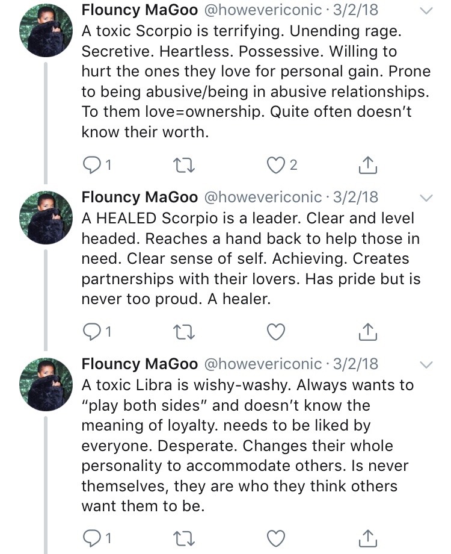The image size is (451, 554).
Task: Like the HEALED Scorpio tweet
Action: tap(275, 331)
